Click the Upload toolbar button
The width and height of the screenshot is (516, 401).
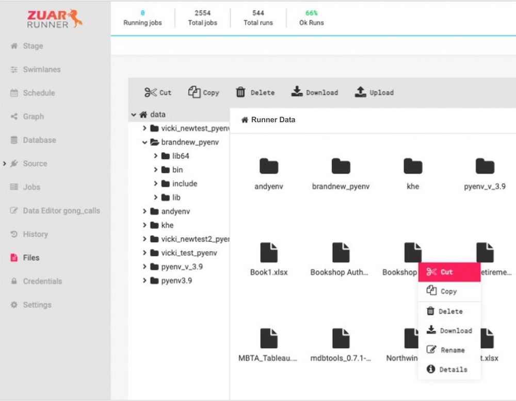[x=374, y=92]
